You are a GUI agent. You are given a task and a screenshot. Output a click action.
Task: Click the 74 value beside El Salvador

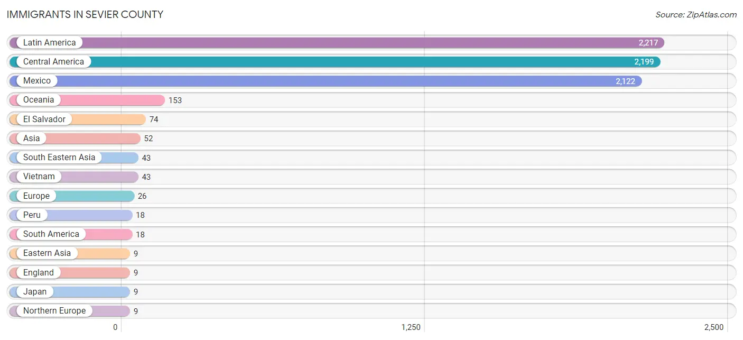point(154,120)
